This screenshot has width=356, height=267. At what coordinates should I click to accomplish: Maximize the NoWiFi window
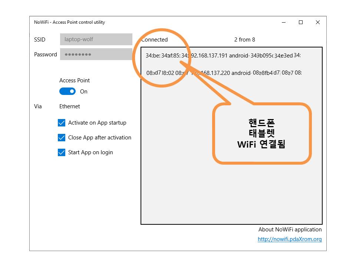[301, 22]
